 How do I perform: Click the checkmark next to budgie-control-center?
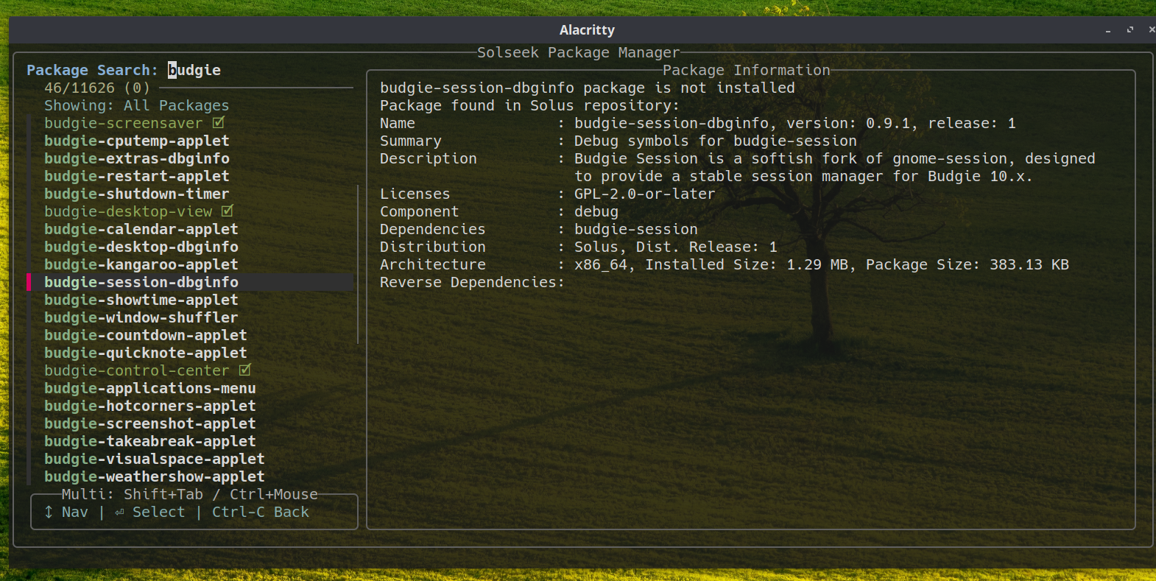tap(245, 370)
